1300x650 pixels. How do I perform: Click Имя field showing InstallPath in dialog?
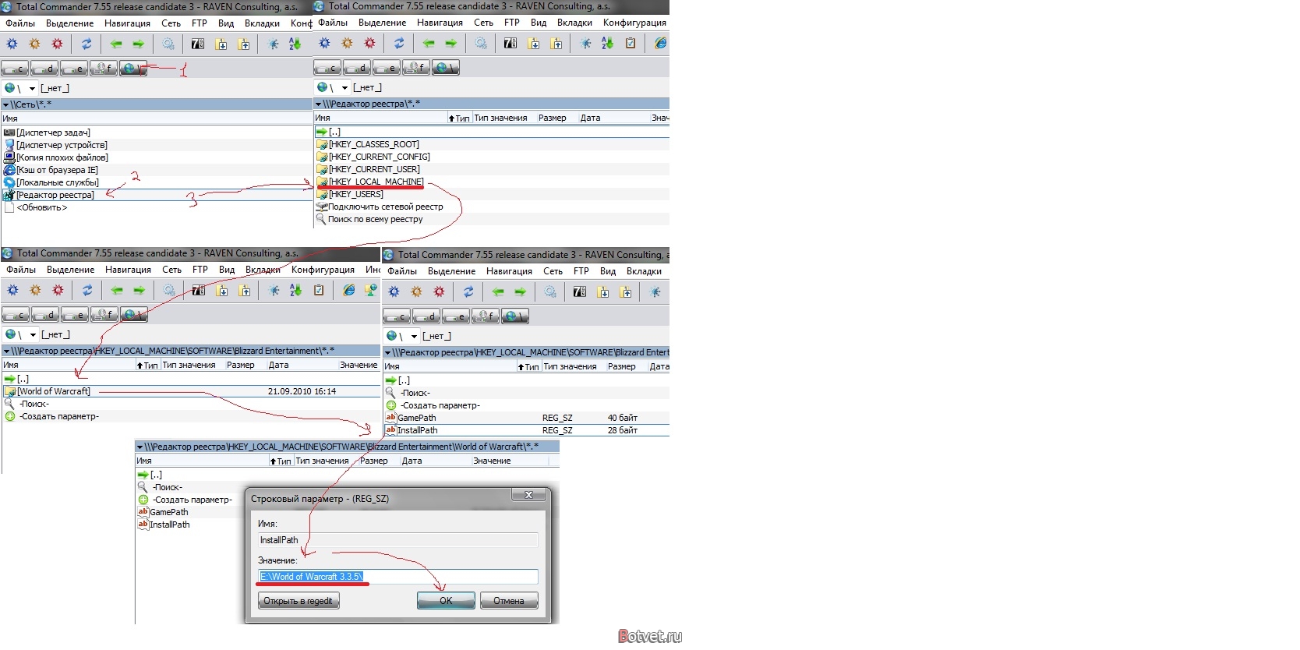tap(397, 540)
